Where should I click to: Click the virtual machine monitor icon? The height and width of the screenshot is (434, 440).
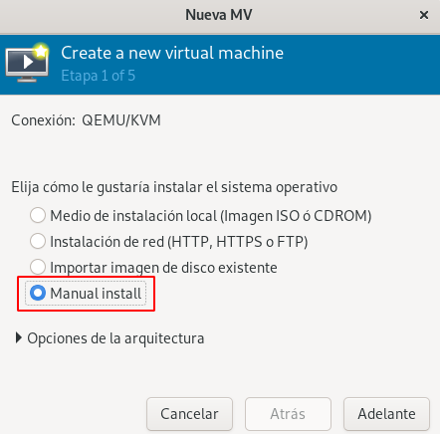coord(27,63)
